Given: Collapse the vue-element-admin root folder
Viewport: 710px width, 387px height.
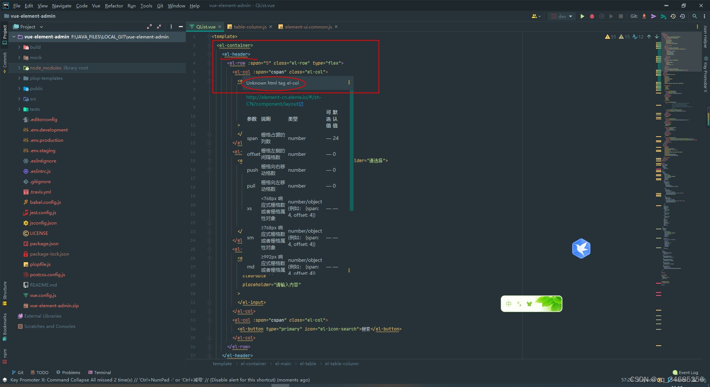Looking at the screenshot, I should pyautogui.click(x=14, y=37).
